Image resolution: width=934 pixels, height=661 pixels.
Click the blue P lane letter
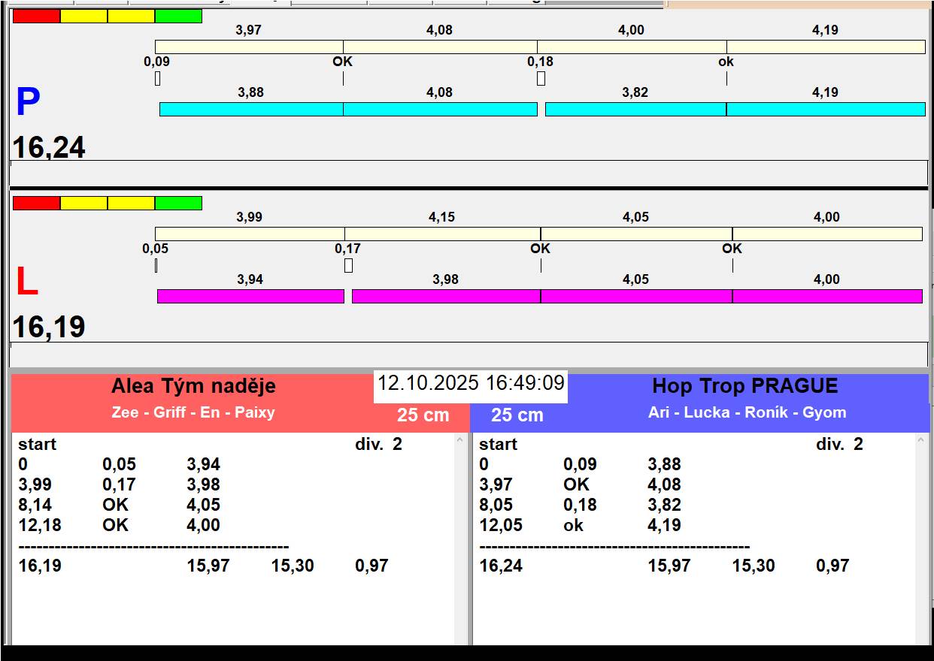click(28, 103)
